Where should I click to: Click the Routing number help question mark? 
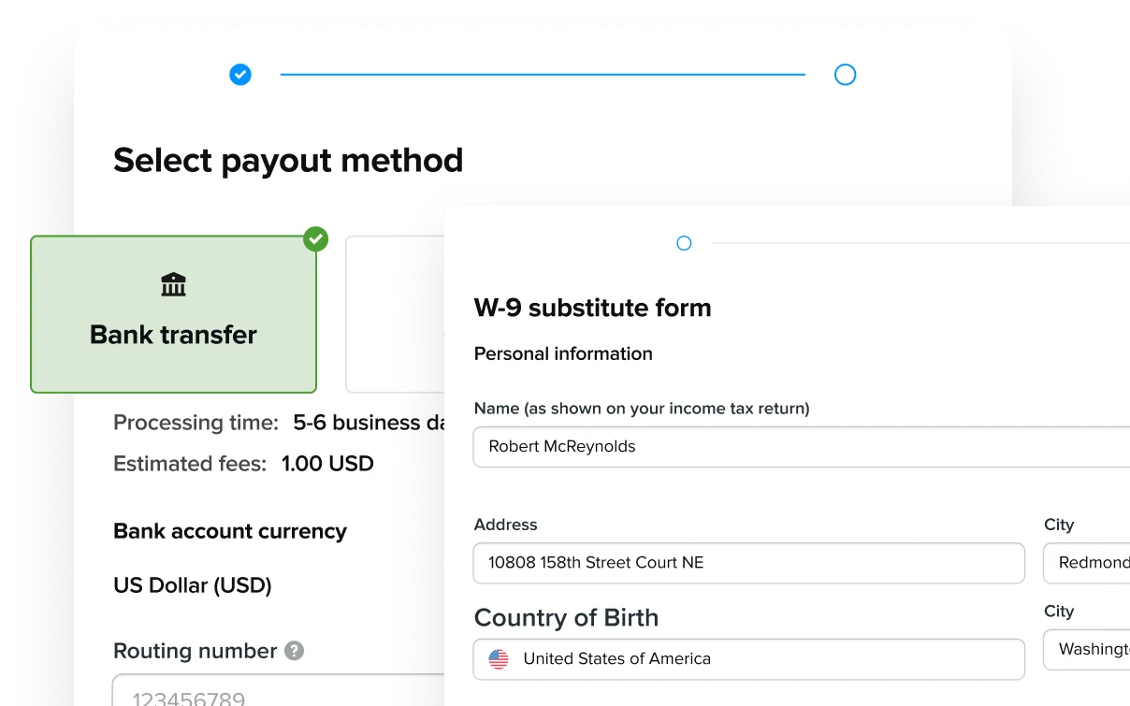pyautogui.click(x=294, y=650)
